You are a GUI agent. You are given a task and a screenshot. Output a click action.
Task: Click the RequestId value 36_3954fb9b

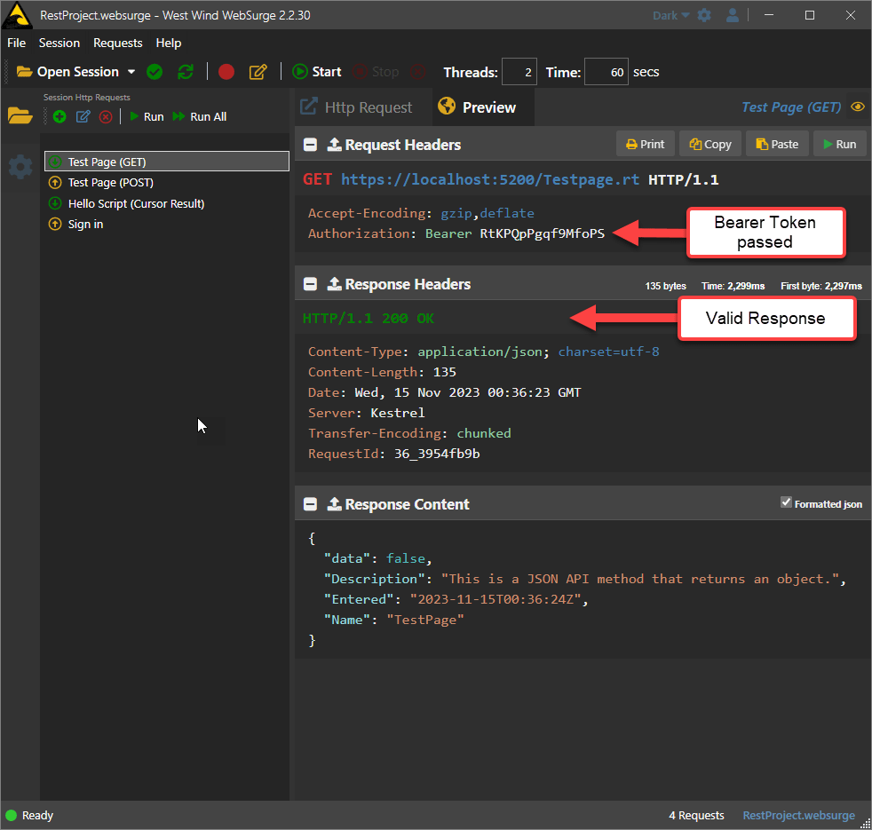coord(437,454)
